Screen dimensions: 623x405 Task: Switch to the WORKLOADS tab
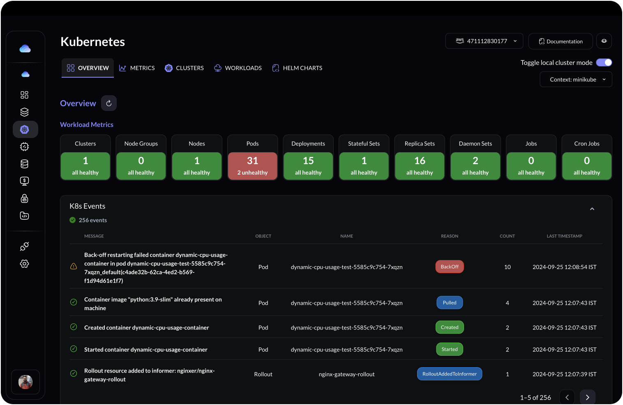click(x=238, y=68)
